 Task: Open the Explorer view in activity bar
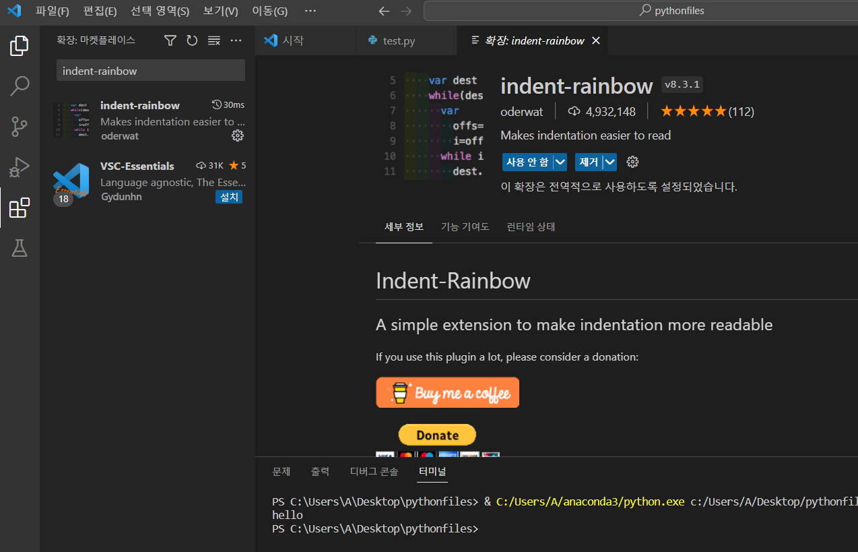click(20, 46)
